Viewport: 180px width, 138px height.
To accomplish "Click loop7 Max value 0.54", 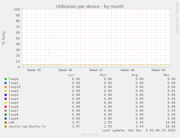I will tap(171, 111).
